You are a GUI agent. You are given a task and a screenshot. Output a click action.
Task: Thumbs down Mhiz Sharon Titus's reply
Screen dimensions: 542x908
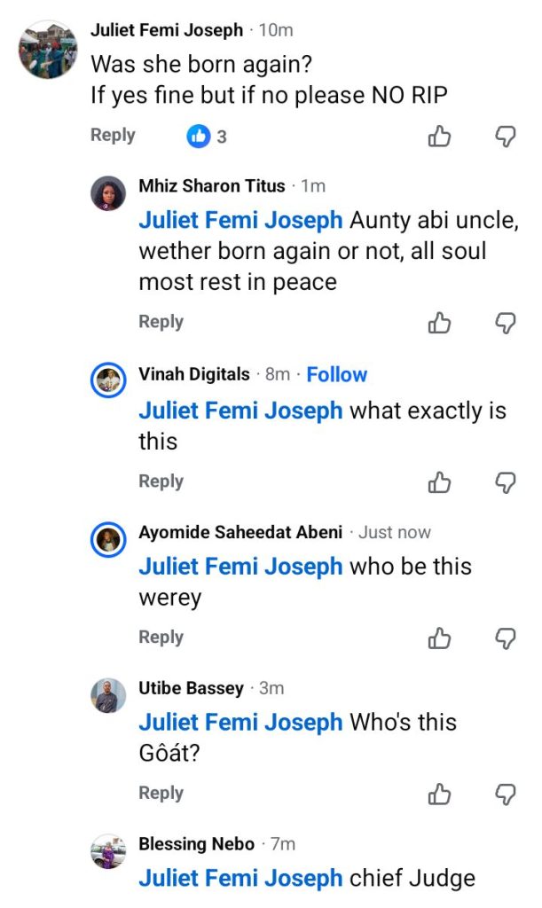[x=505, y=323]
